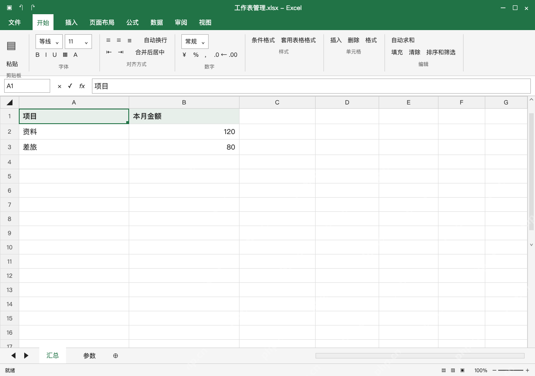535x376 pixels.
Task: Add a new sheet with plus icon
Action: click(x=116, y=356)
